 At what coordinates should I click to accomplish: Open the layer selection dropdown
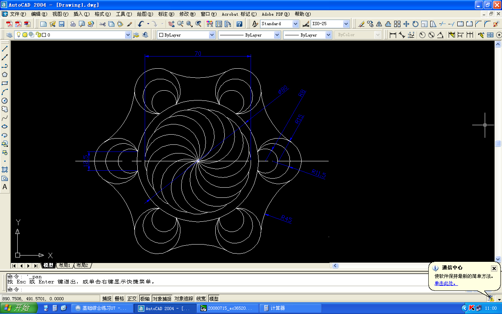(x=73, y=35)
